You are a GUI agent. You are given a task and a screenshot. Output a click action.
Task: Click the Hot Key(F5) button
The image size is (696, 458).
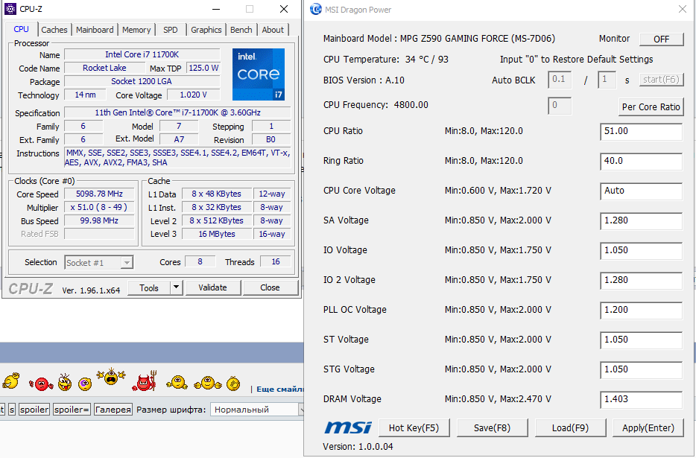click(414, 427)
